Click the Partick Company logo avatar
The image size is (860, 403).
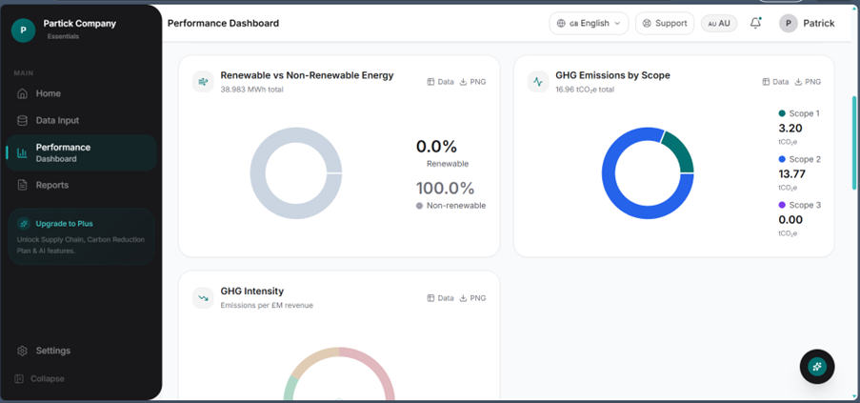[23, 30]
